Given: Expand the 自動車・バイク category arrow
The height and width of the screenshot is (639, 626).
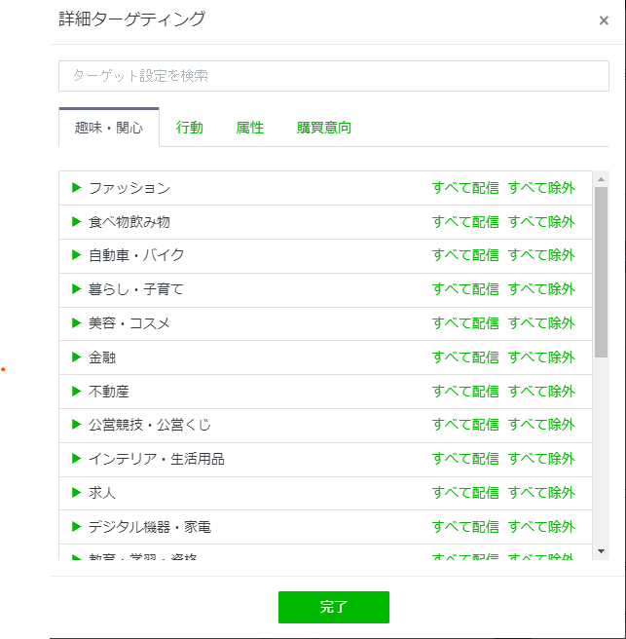Looking at the screenshot, I should click(x=76, y=255).
